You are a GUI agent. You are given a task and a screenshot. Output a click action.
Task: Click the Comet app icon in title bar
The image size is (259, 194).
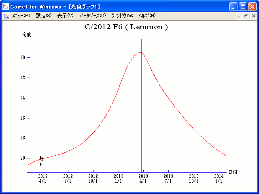click(x=6, y=6)
